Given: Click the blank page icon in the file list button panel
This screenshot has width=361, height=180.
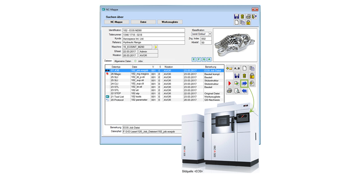Looking at the screenshot, I should tap(245, 68).
